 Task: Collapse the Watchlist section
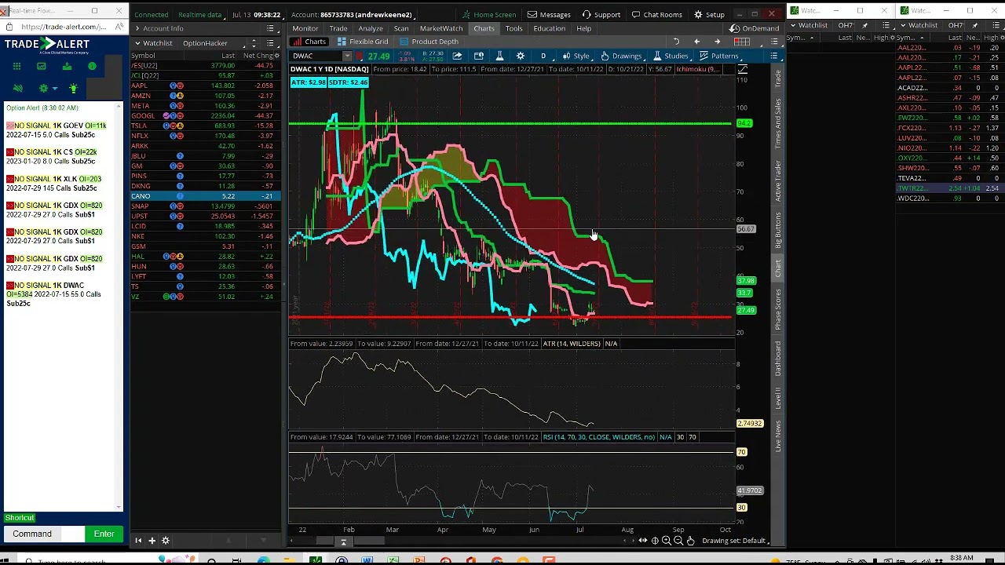pos(138,43)
